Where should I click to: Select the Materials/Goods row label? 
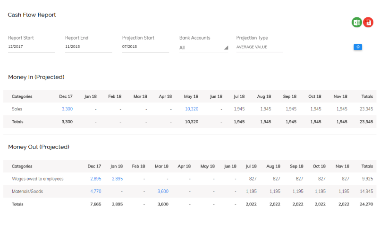(x=27, y=191)
